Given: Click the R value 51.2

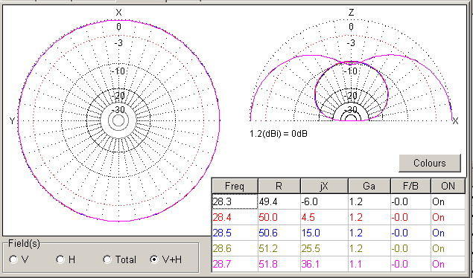Looking at the screenshot, I should point(279,248).
